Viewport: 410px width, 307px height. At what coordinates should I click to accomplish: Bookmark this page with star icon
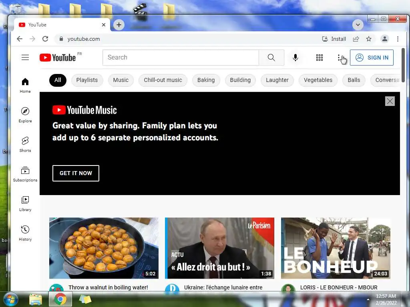369,39
